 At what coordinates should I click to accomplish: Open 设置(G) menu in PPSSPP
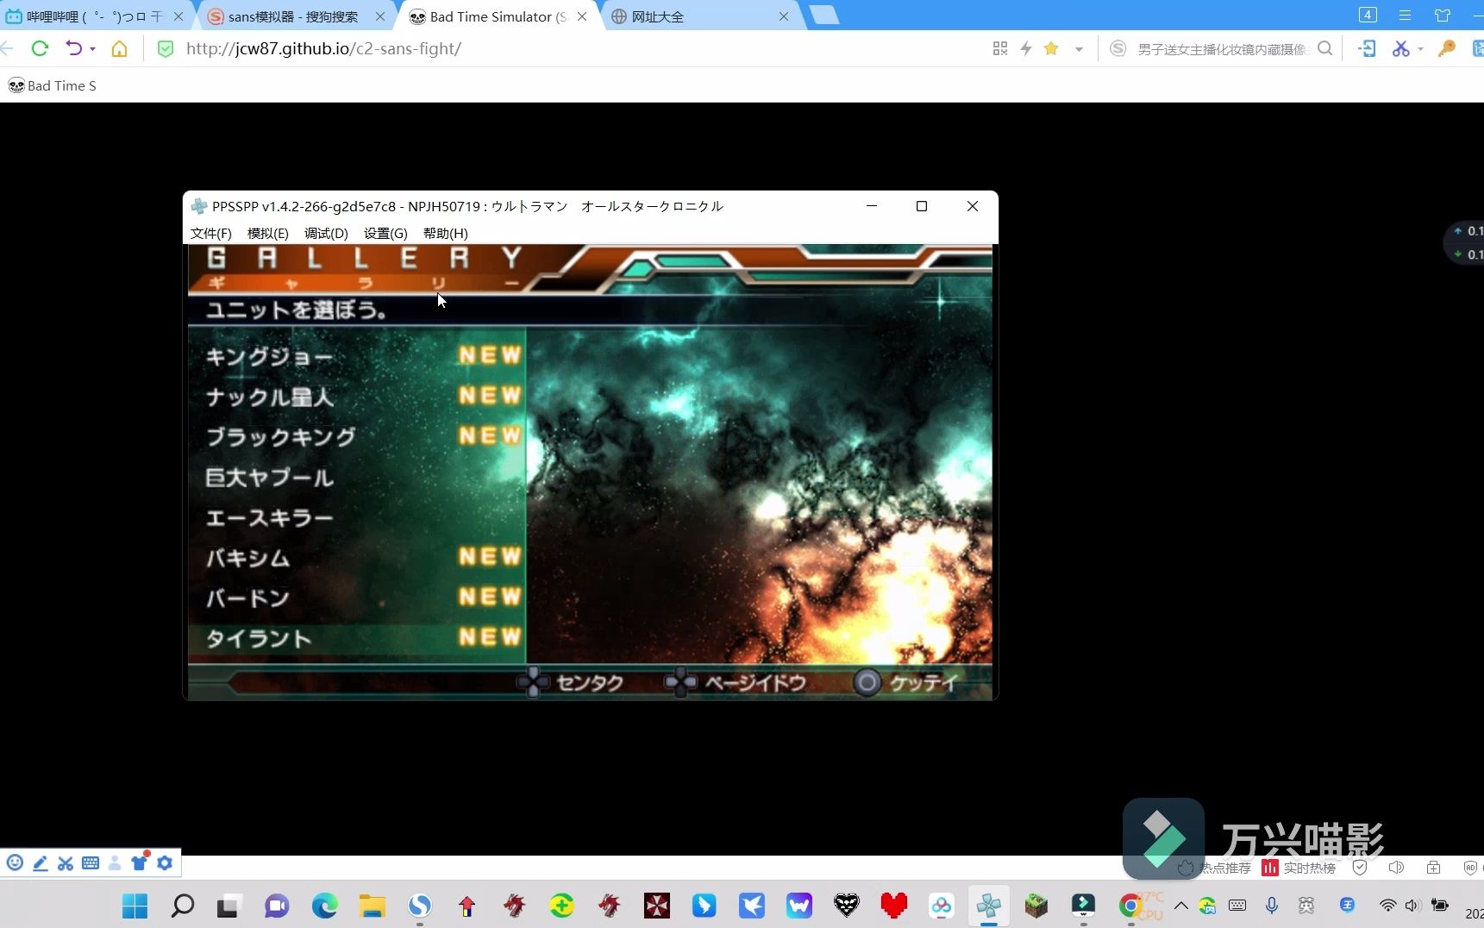[385, 233]
